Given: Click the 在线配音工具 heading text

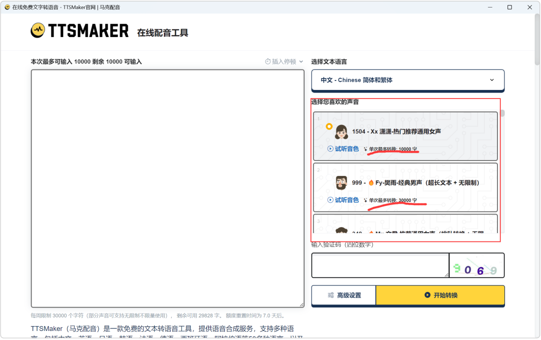Looking at the screenshot, I should (162, 32).
